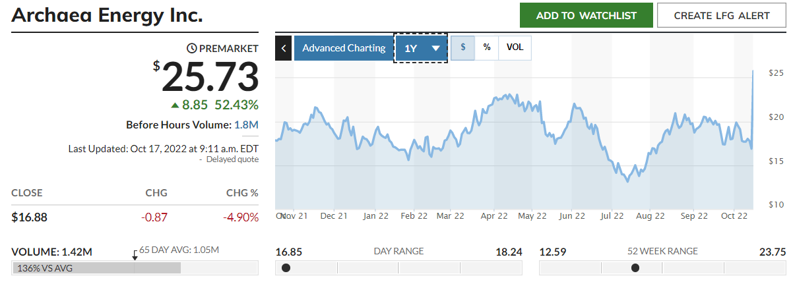Add stock to watchlist
793x282 pixels.
tap(587, 15)
